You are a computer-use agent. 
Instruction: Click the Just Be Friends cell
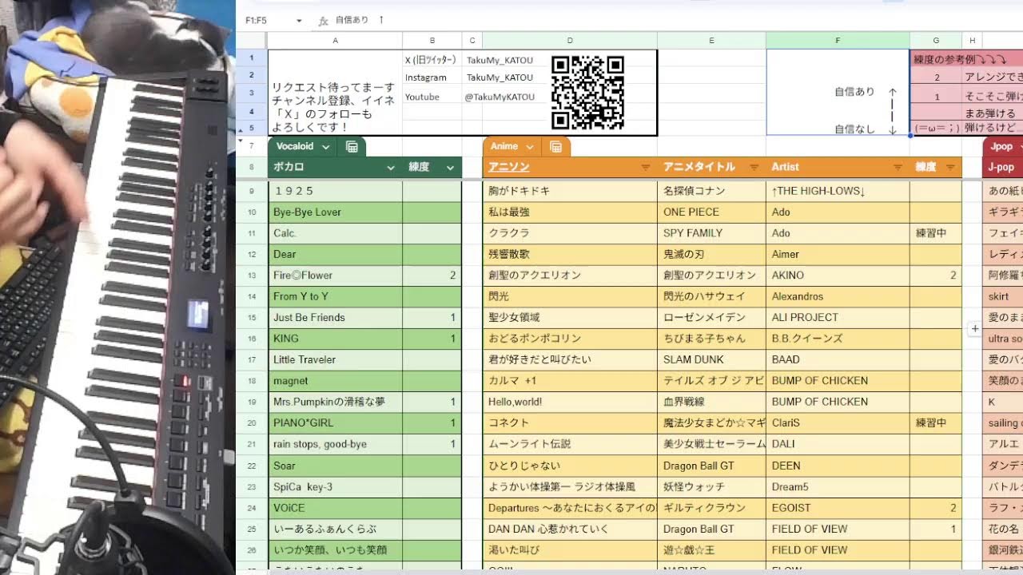point(335,318)
